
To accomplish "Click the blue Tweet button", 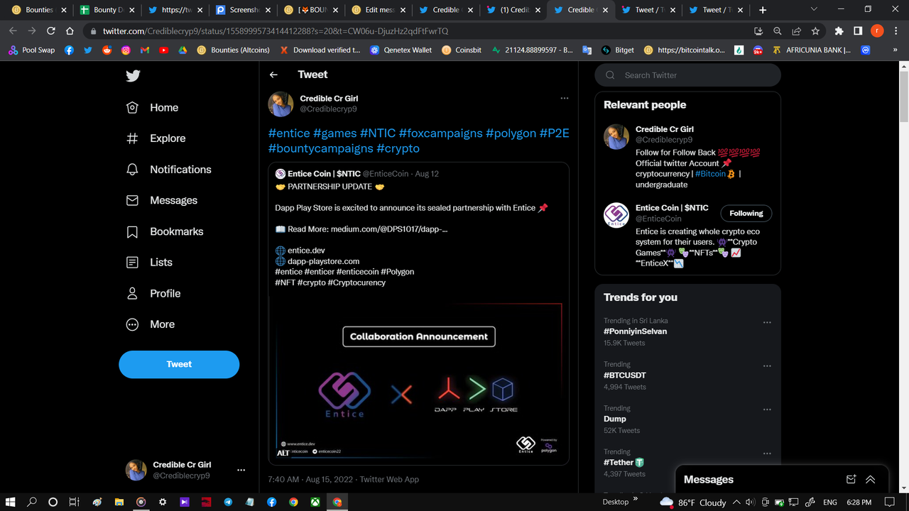I will coord(179,364).
